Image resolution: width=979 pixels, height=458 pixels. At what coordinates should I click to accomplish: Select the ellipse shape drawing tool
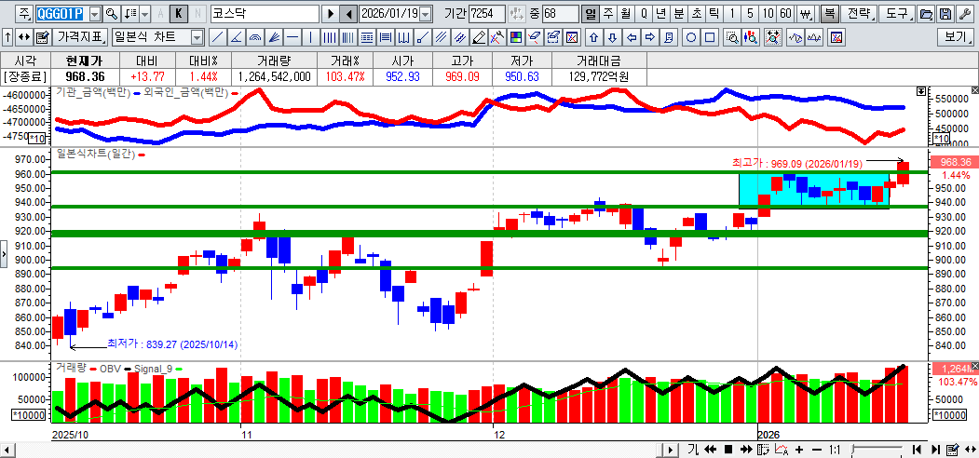pyautogui.click(x=691, y=37)
